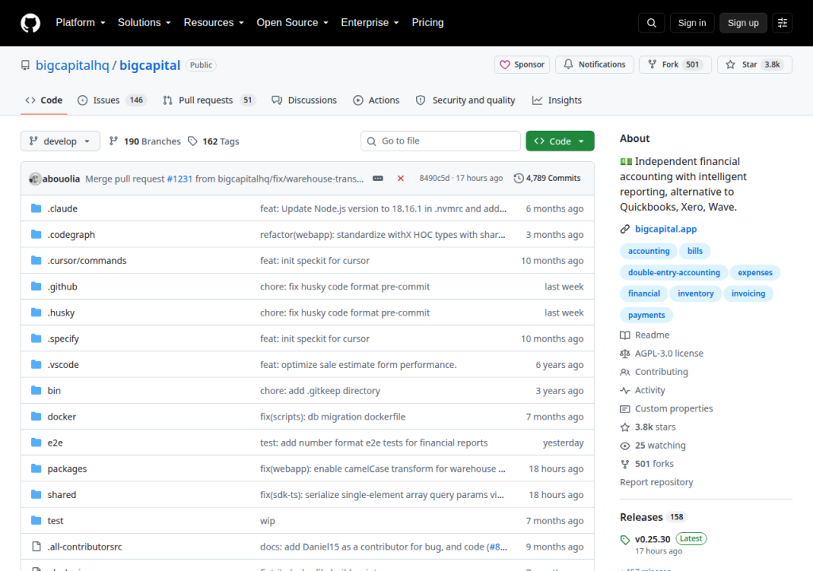The image size is (813, 571).
Task: Expand the Open Source menu
Action: coord(292,23)
